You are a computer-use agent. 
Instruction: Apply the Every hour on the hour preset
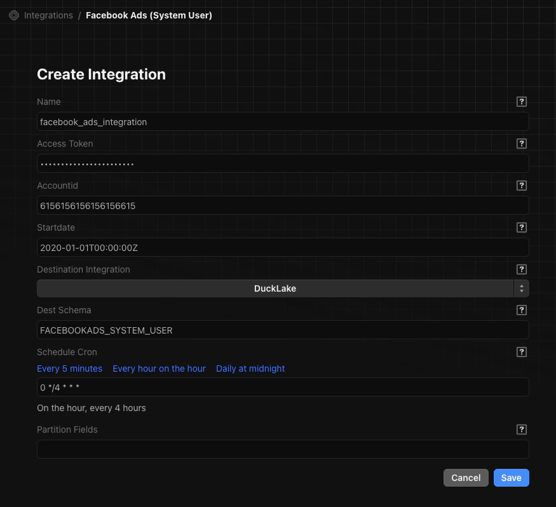(159, 368)
